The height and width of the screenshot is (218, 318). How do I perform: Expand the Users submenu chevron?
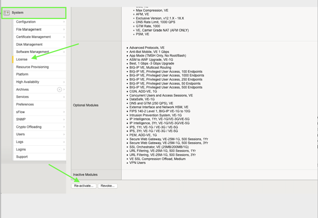click(64, 134)
